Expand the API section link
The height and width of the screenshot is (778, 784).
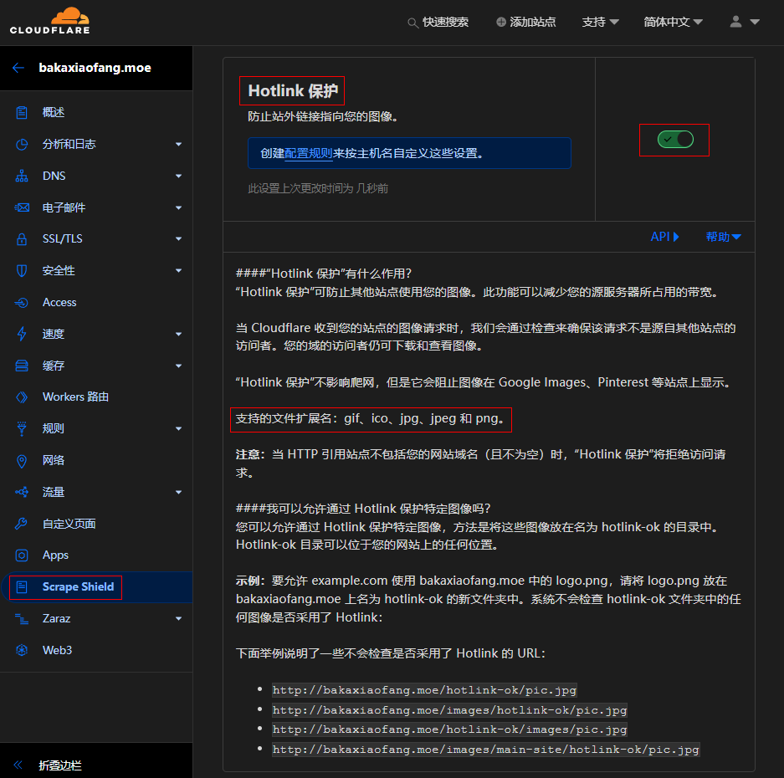(664, 237)
